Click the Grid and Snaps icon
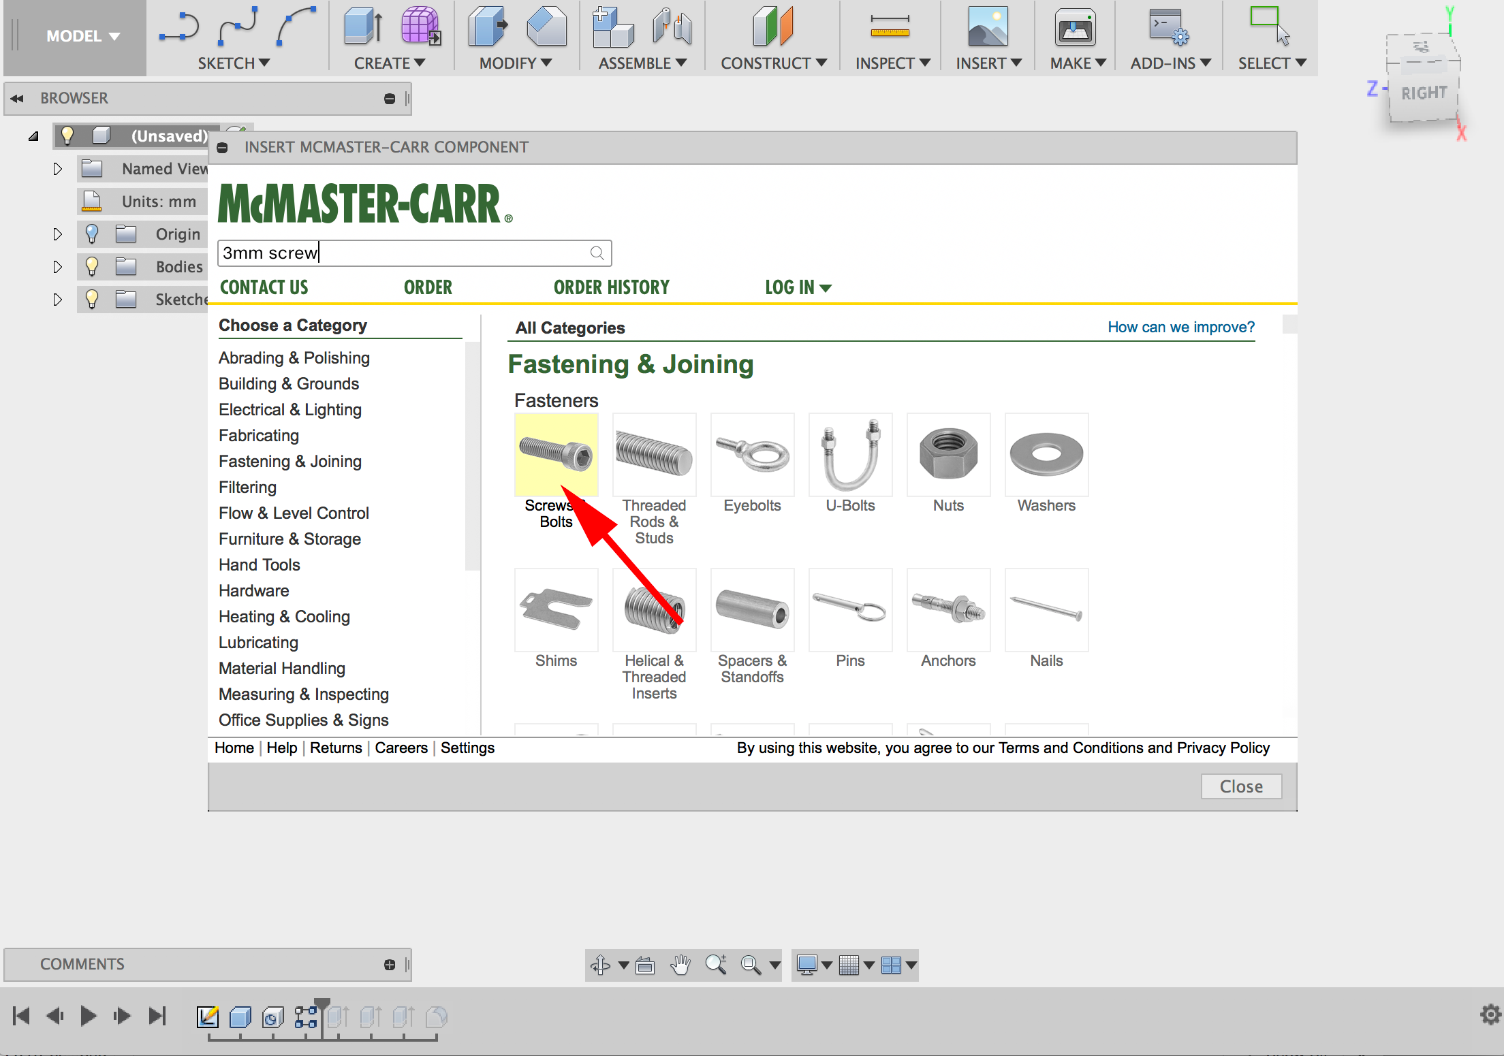The width and height of the screenshot is (1504, 1056). point(849,965)
